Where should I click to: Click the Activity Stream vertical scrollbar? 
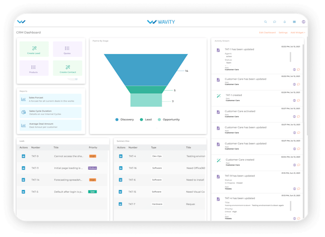coord(303,133)
